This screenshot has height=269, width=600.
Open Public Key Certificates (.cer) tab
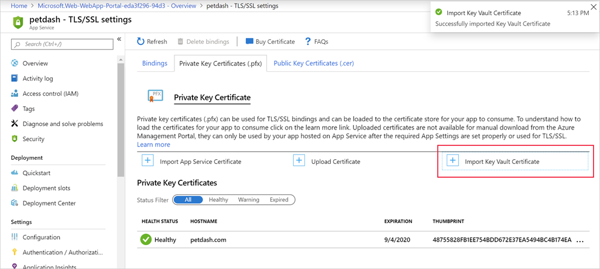coord(314,64)
